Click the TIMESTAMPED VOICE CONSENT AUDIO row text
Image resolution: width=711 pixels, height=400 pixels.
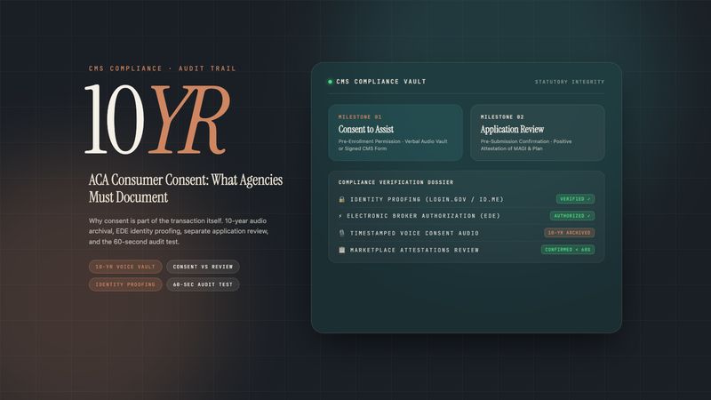pyautogui.click(x=414, y=233)
